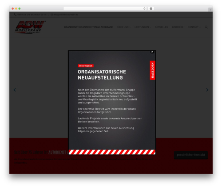Click the macOS green maximize window button
The image size is (222, 187).
20,8
